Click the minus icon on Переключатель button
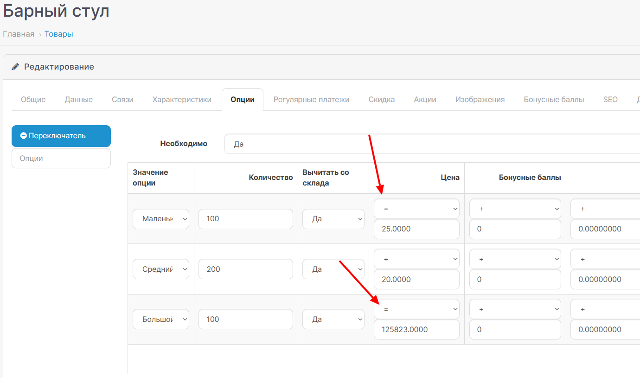 click(23, 136)
